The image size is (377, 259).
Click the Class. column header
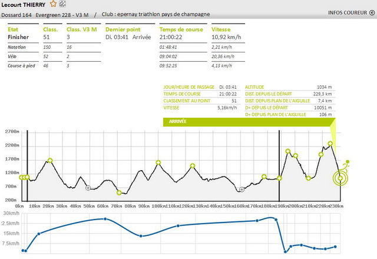pyautogui.click(x=51, y=29)
